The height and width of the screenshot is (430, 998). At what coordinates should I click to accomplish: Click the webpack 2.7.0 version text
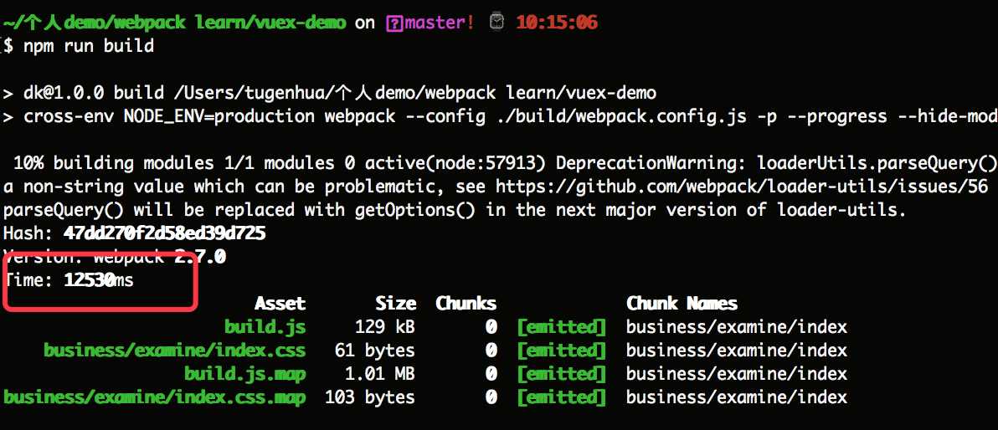159,257
